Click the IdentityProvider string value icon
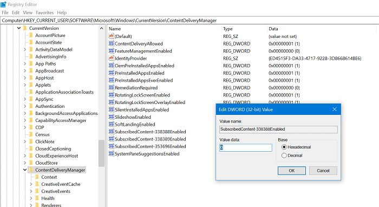The image size is (379, 207). (111, 59)
